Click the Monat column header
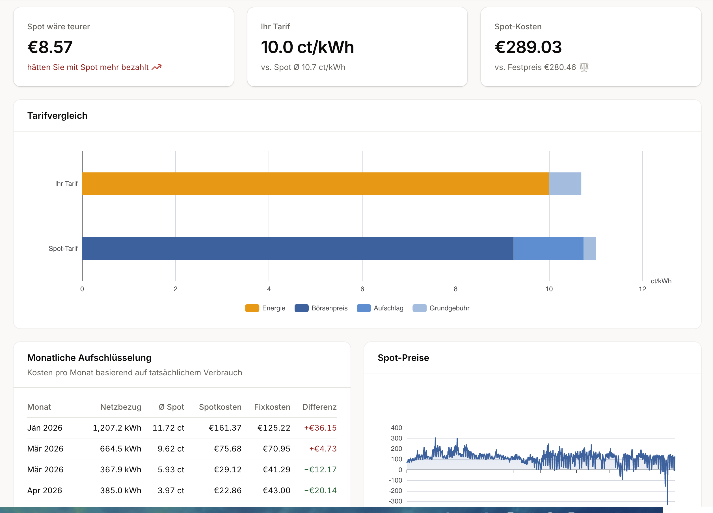This screenshot has height=513, width=713. point(39,407)
